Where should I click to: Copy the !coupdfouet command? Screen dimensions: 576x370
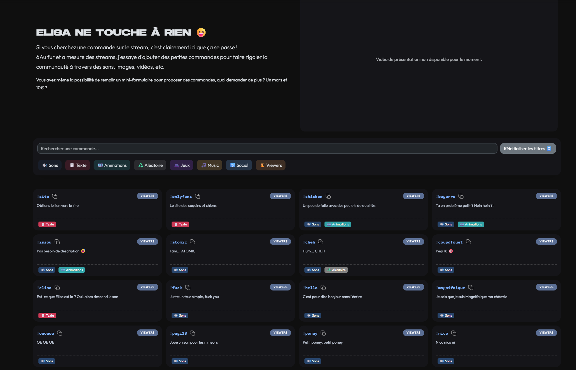[468, 242]
